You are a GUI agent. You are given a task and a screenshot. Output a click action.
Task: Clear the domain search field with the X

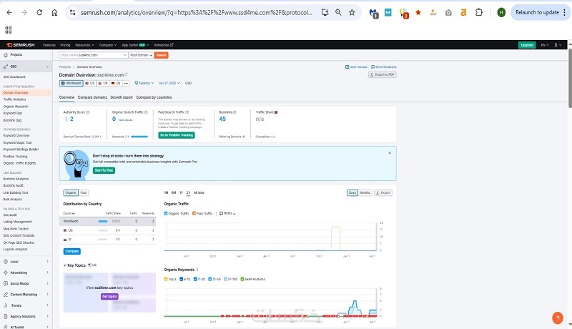[125, 55]
